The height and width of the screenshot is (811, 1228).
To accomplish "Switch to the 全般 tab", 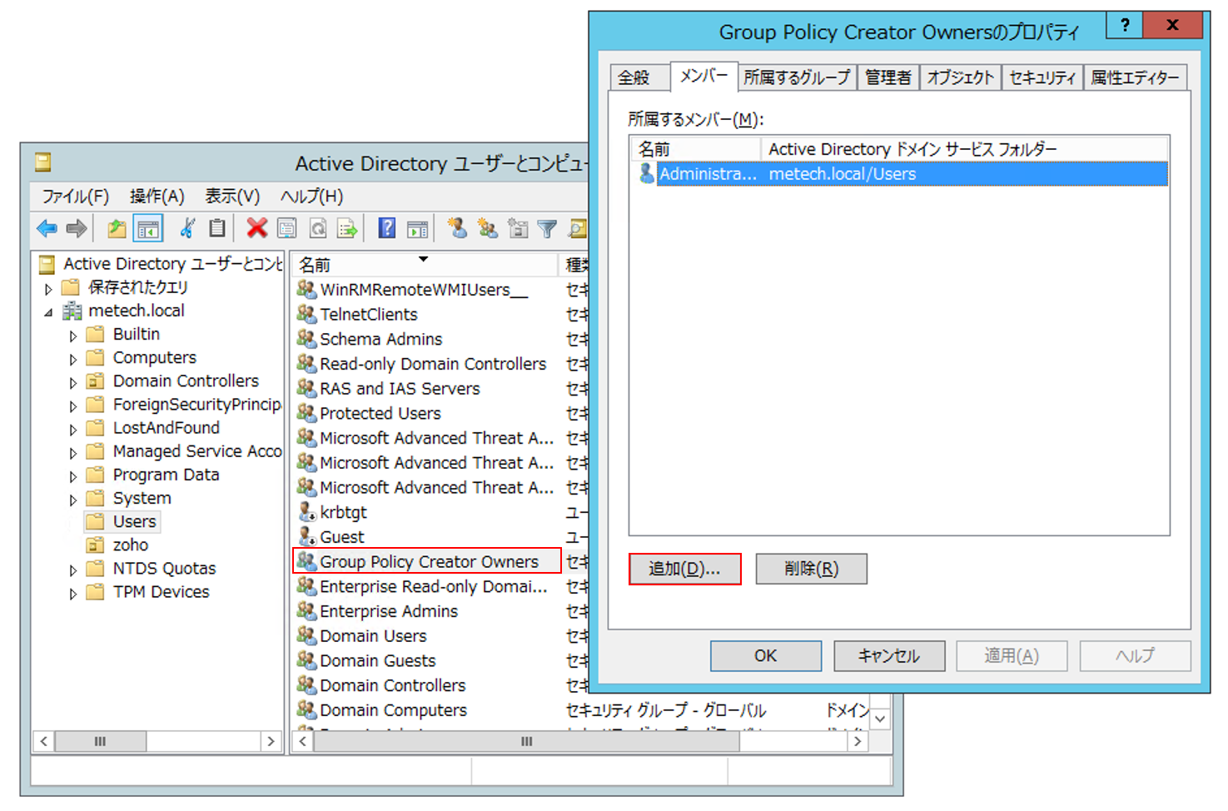I will (639, 77).
